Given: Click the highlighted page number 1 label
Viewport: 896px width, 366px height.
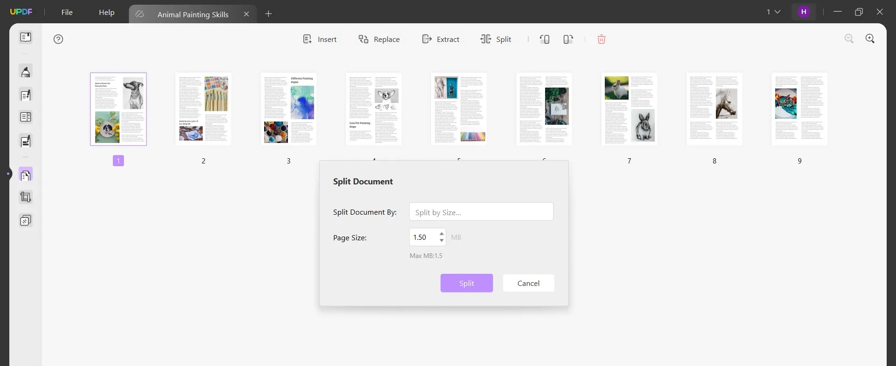Looking at the screenshot, I should pyautogui.click(x=119, y=161).
